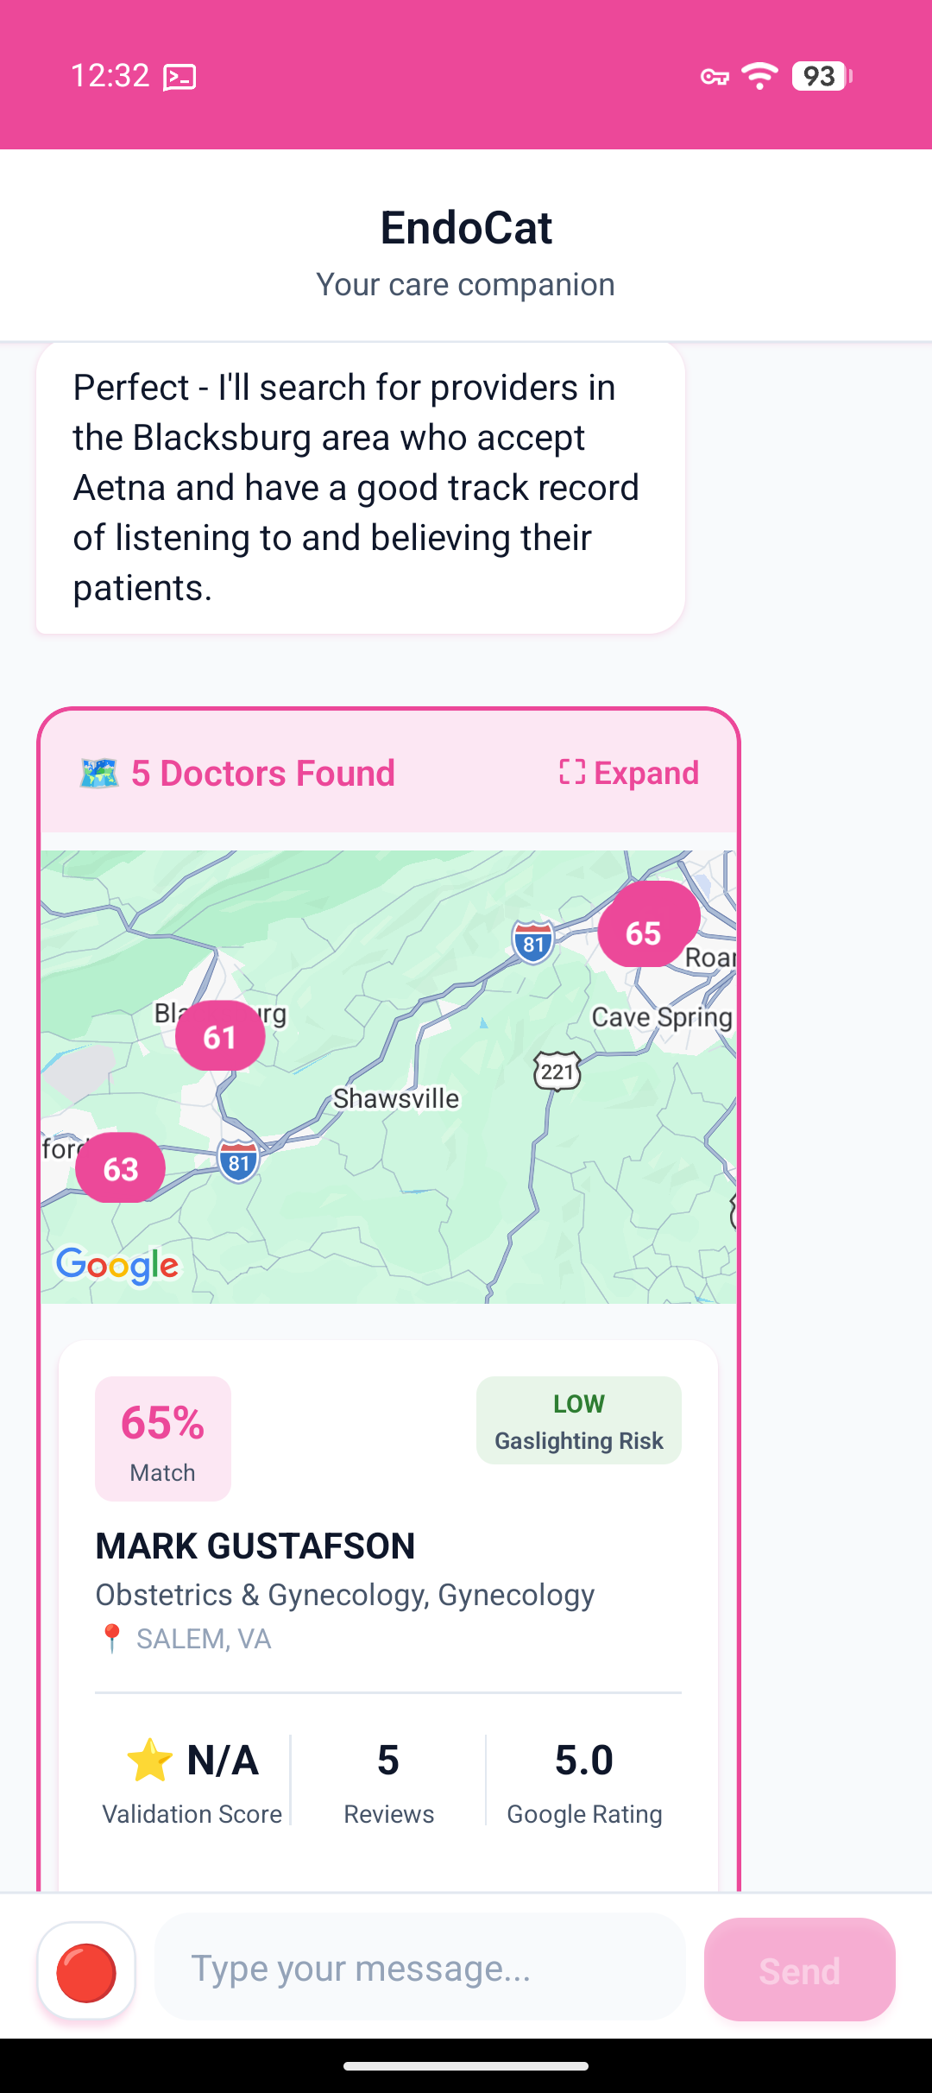Tap the Wi-Fi icon in the status bar

(759, 76)
